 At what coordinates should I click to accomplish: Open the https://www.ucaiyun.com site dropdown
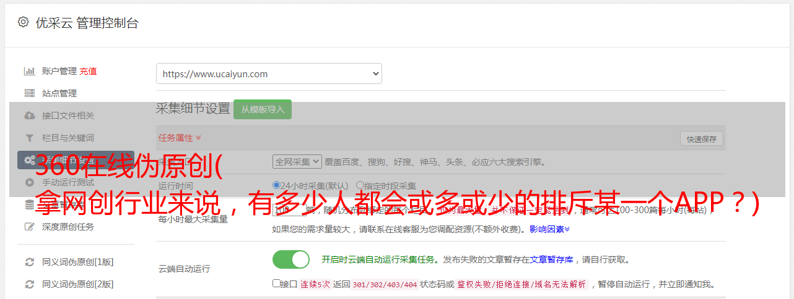(x=269, y=74)
